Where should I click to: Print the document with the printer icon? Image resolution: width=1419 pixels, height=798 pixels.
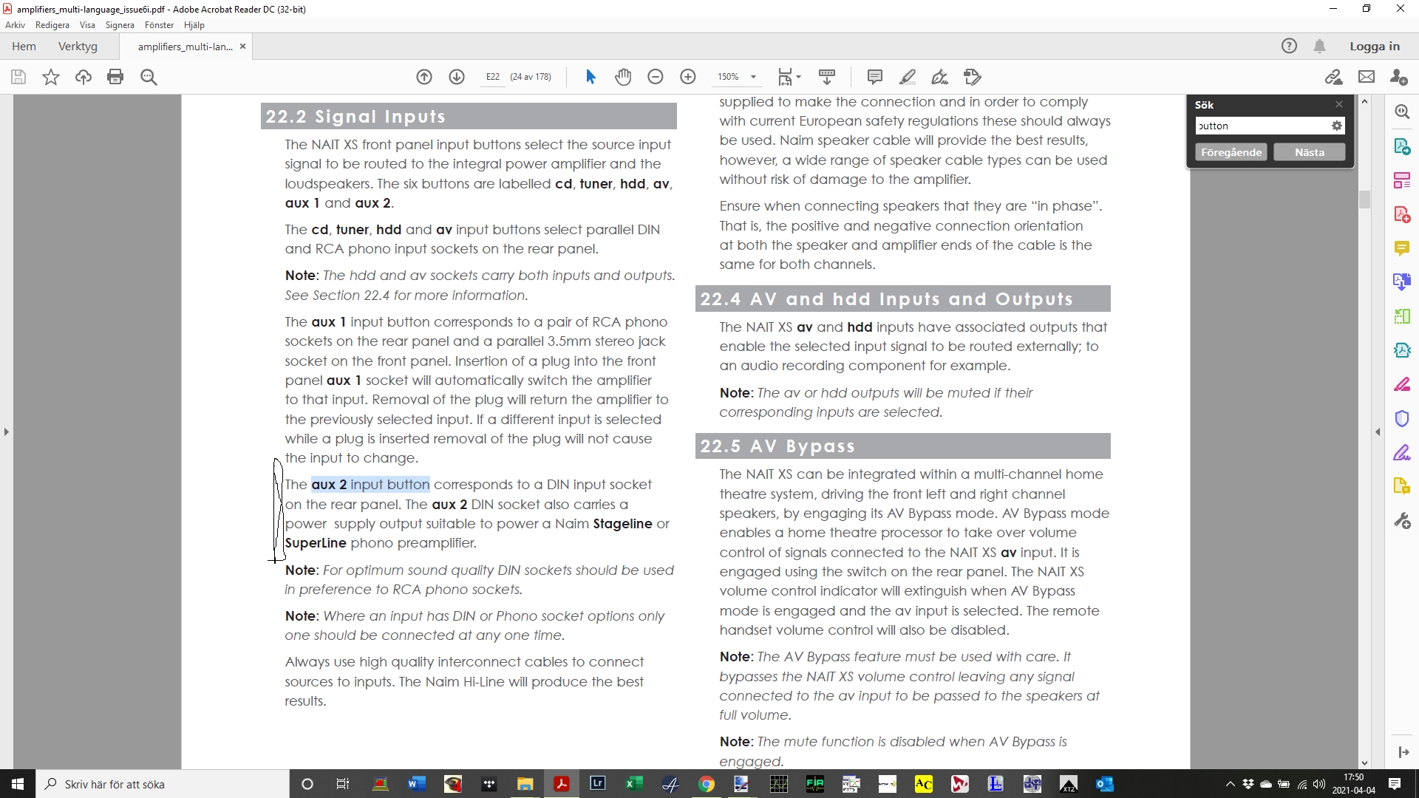click(115, 77)
